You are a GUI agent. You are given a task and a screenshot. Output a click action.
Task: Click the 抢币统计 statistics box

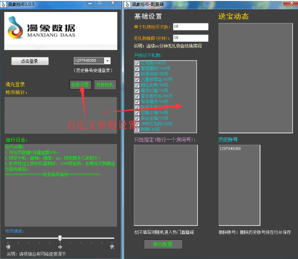coord(60,115)
